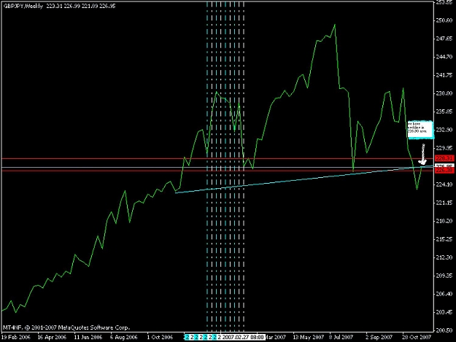Image resolution: width=456 pixels, height=342 pixels.
Task: Click the 200.50 price axis label
Action: click(444, 330)
